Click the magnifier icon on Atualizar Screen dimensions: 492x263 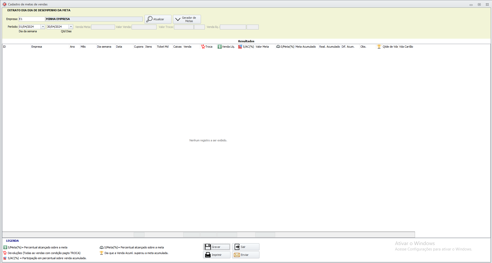[x=149, y=19]
